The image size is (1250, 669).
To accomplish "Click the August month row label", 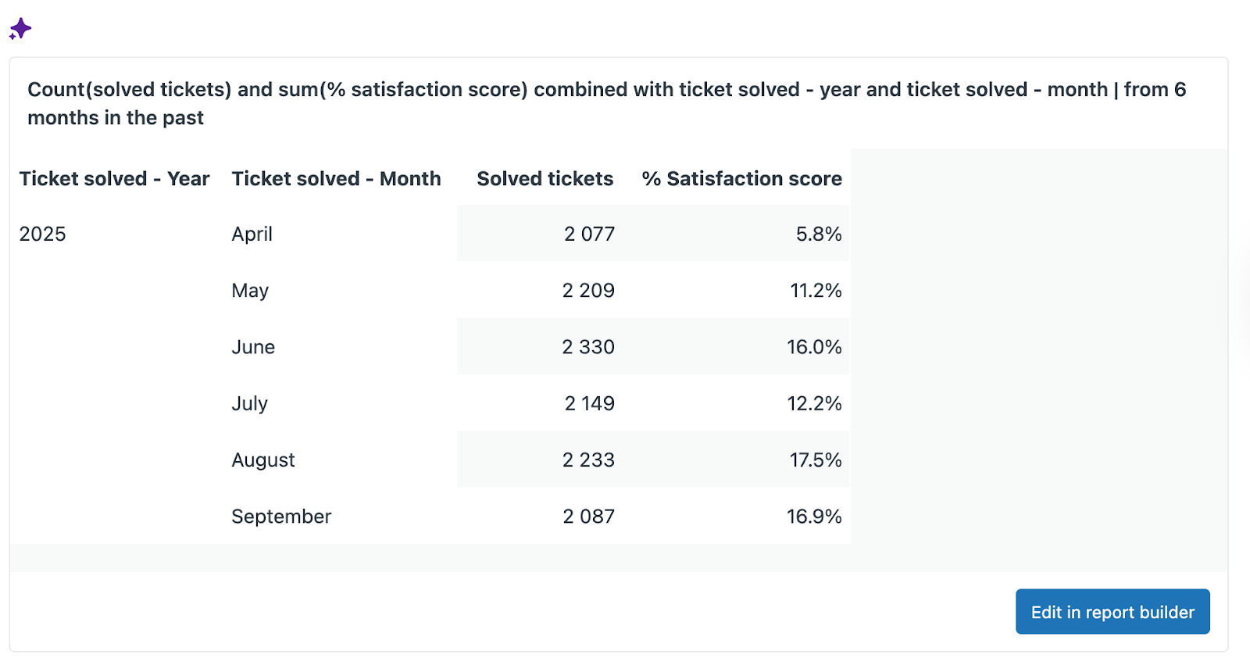I will pyautogui.click(x=263, y=460).
